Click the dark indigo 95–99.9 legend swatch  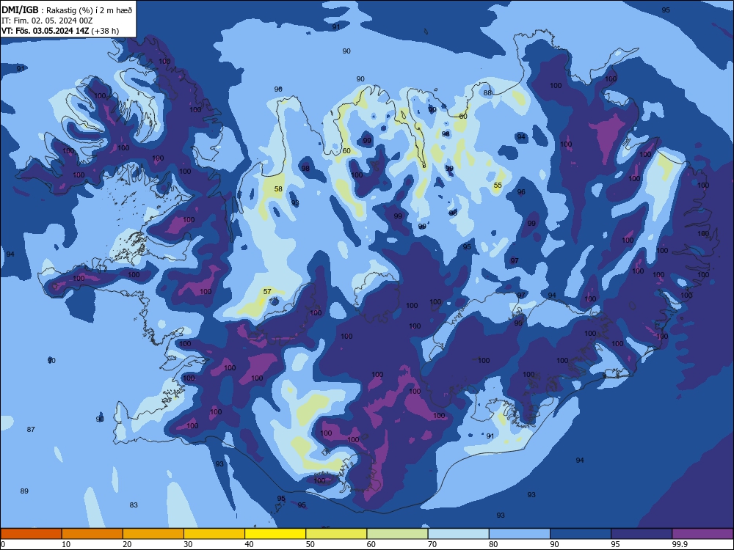click(642, 534)
